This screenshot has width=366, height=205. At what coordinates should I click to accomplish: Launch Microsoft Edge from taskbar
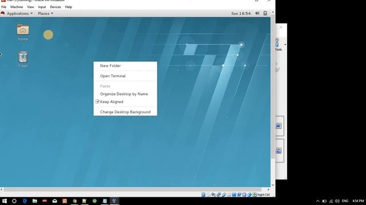coord(25,201)
